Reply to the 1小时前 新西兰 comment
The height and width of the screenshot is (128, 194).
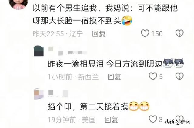point(115,77)
